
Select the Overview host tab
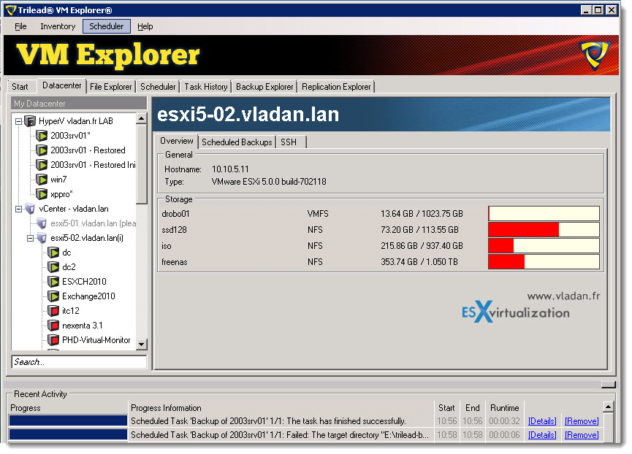coord(177,141)
